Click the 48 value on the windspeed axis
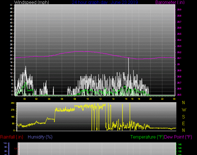This screenshot has height=155, width=197. (11, 8)
